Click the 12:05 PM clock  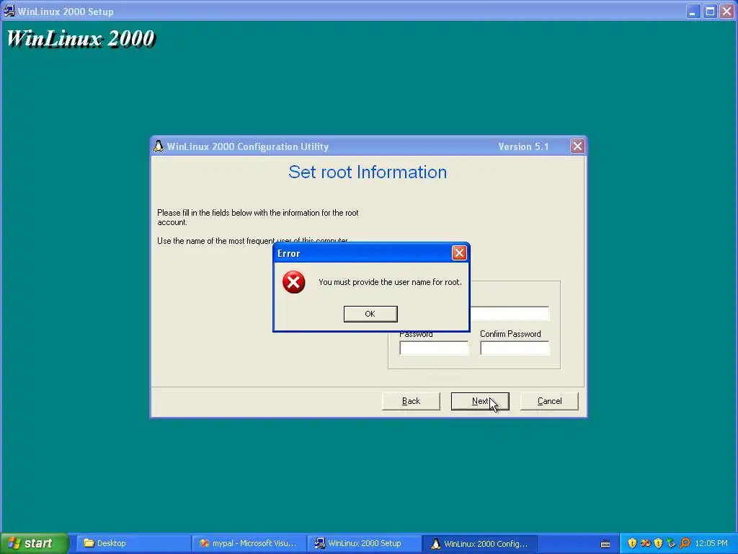click(x=711, y=543)
